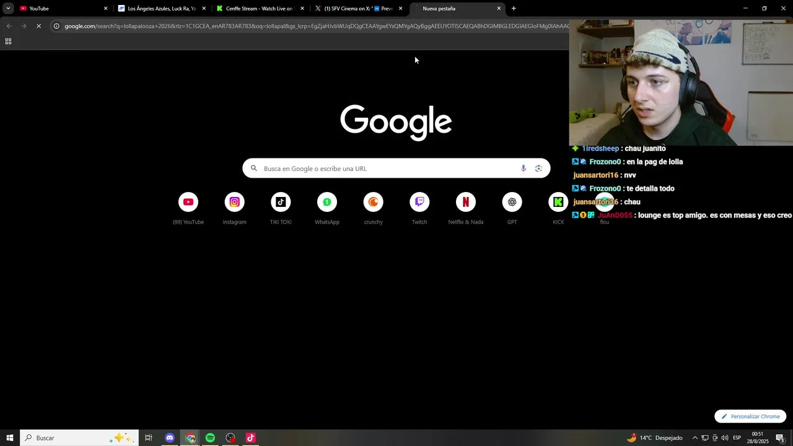Open a new tab with plus button
This screenshot has width=793, height=446.
pos(514,9)
